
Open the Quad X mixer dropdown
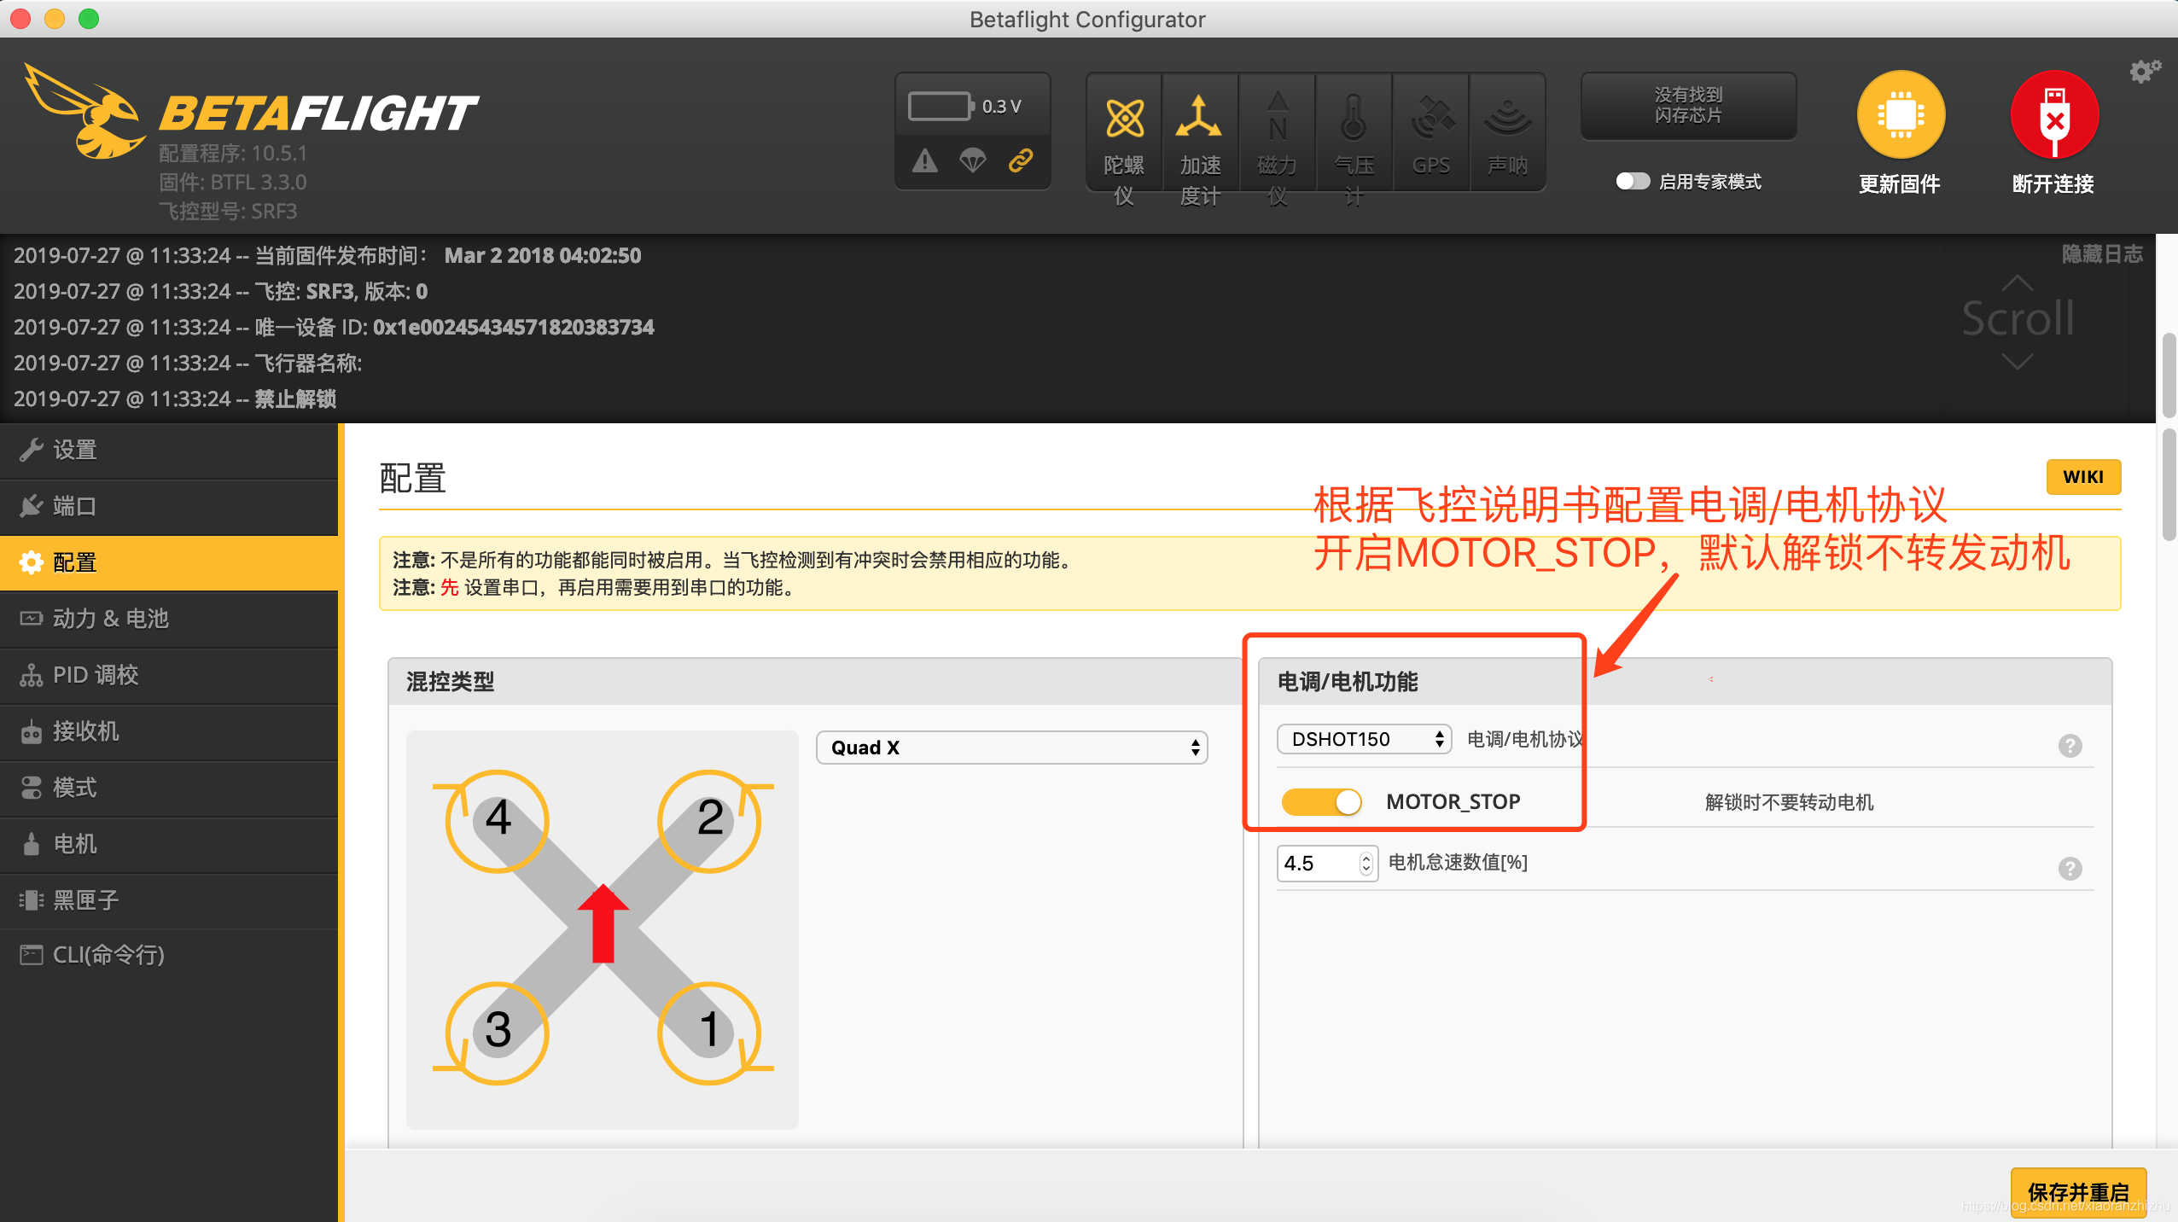point(1012,748)
